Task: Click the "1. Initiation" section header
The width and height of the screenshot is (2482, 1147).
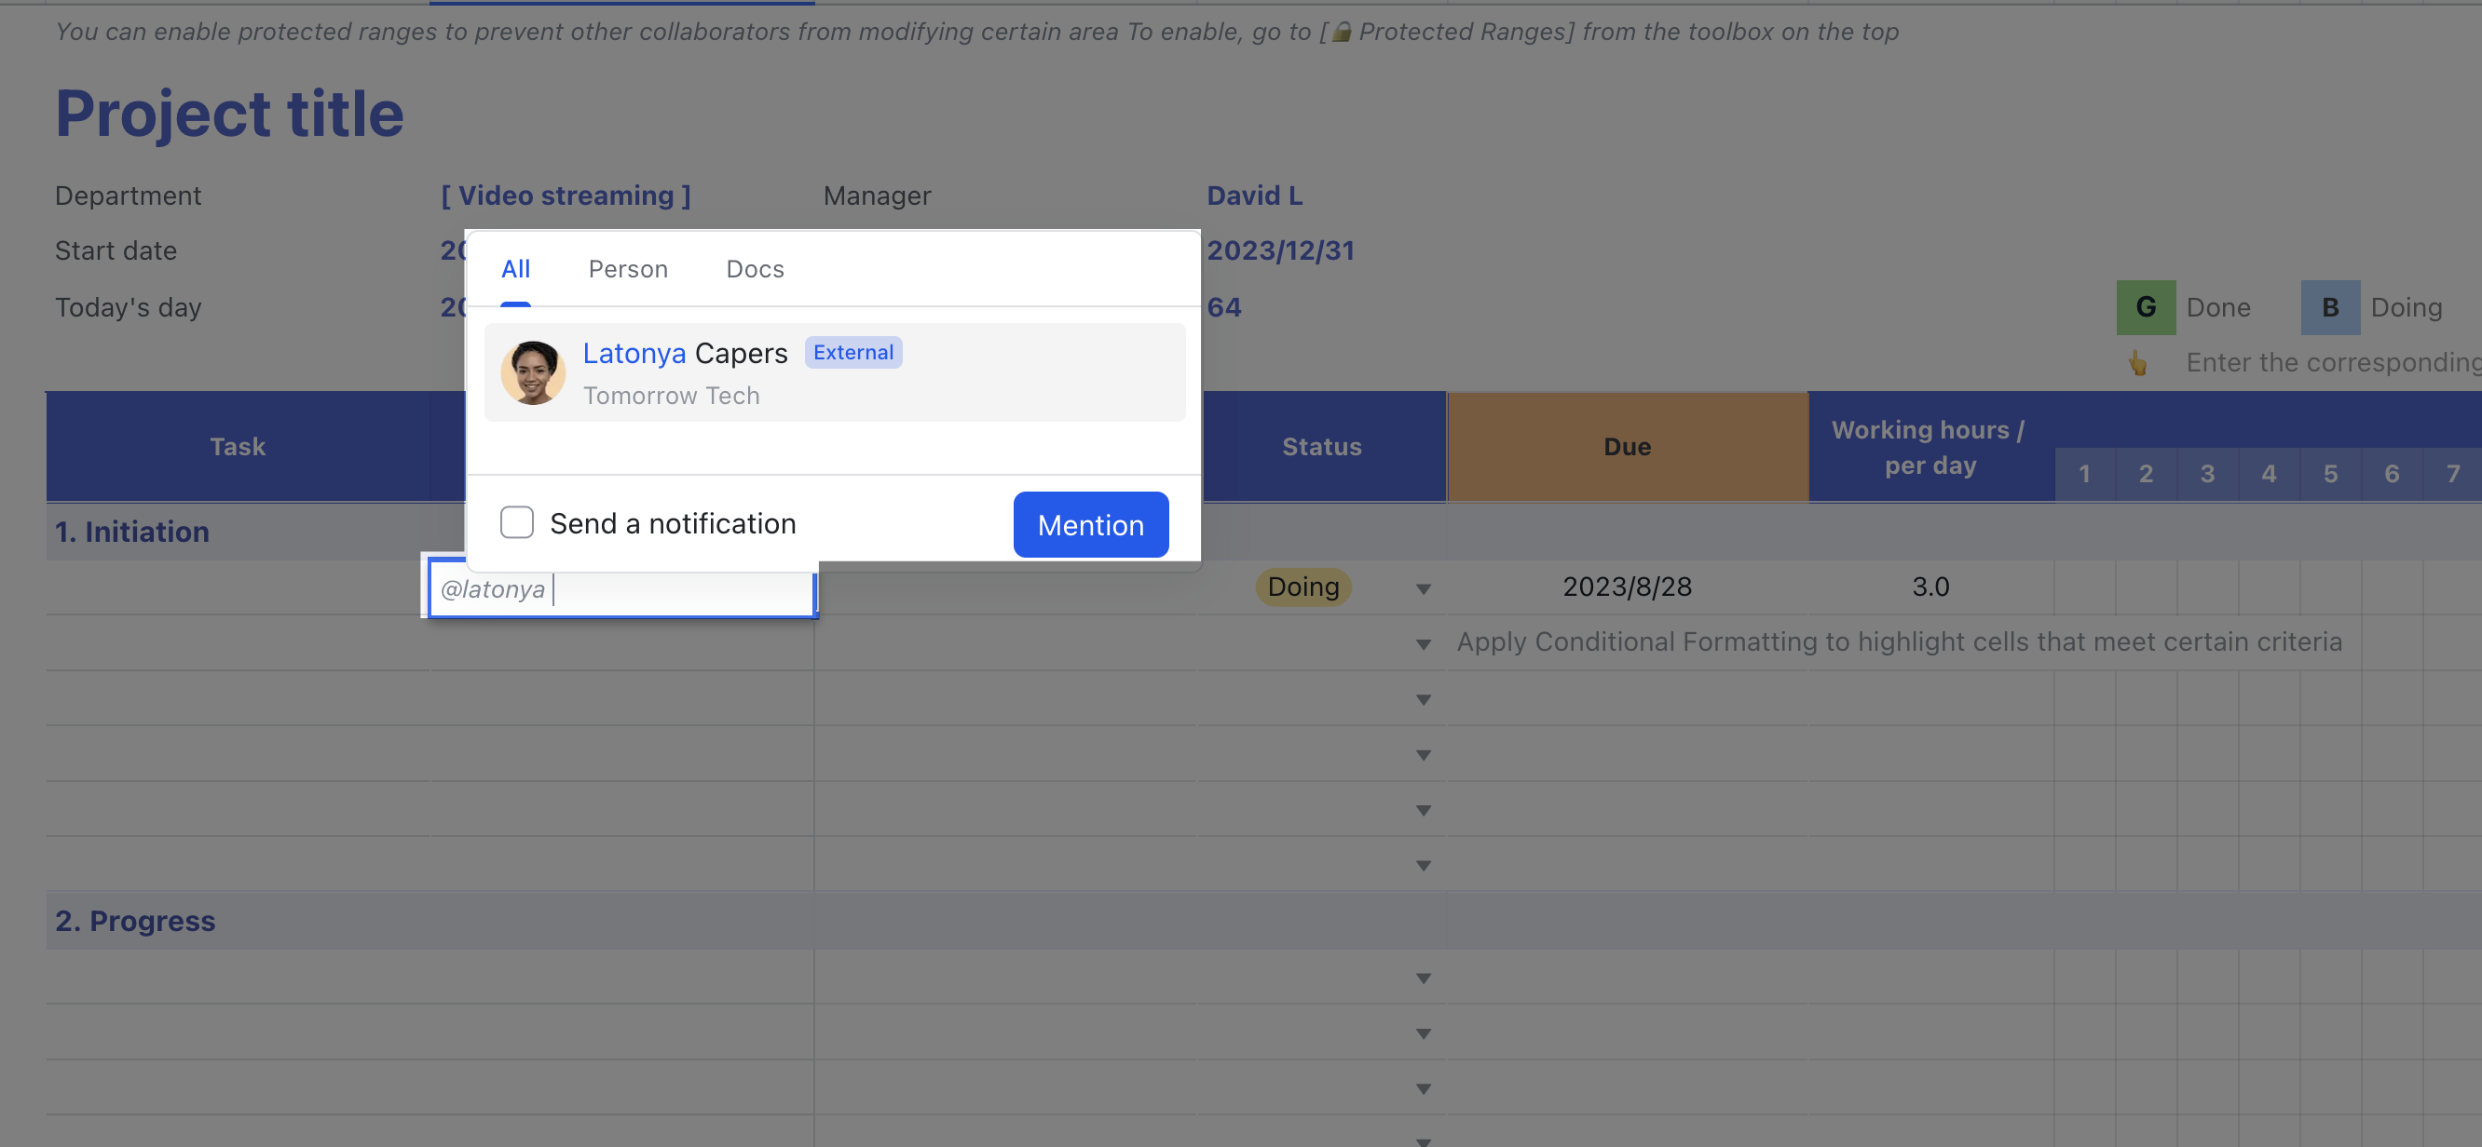Action: click(x=132, y=531)
